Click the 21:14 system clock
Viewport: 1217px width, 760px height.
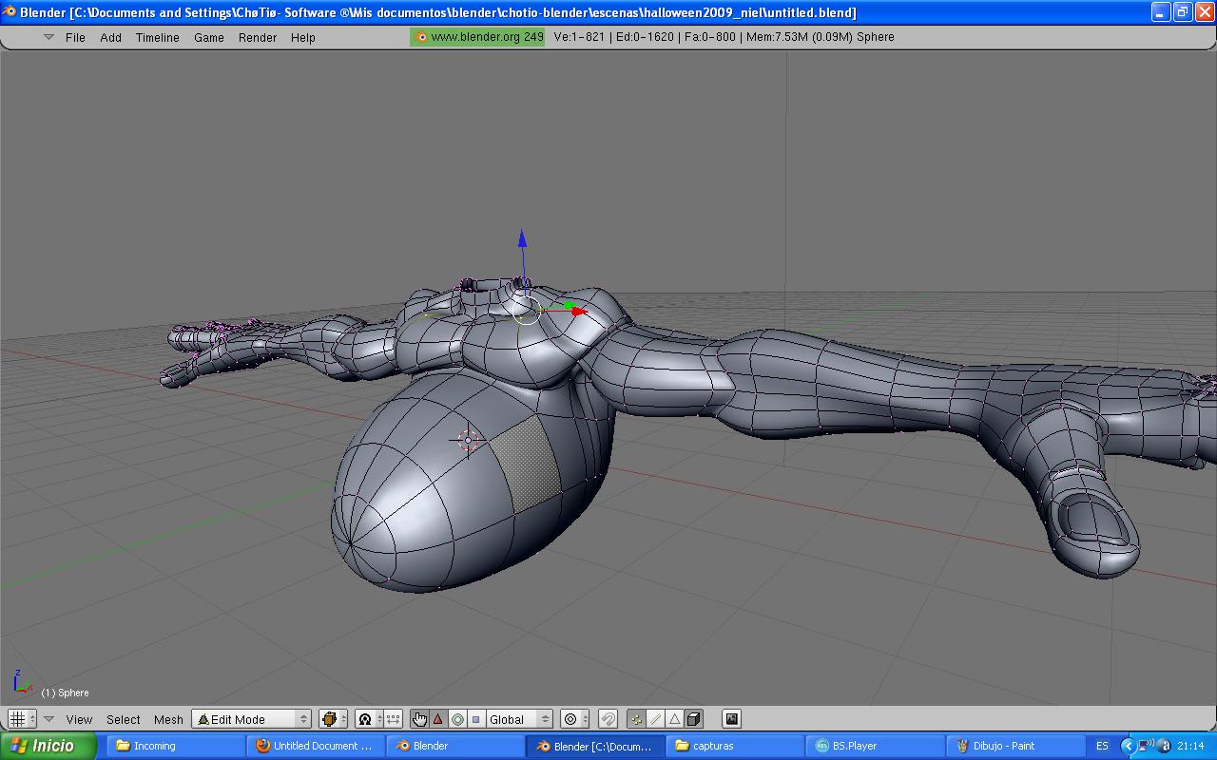tap(1190, 746)
